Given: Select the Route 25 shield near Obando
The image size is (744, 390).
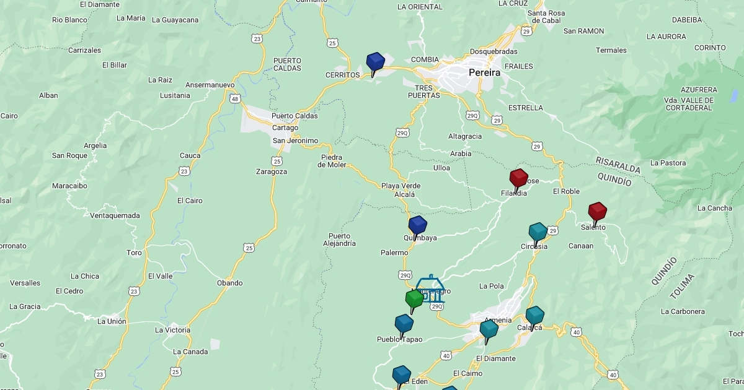Looking at the screenshot, I should point(249,248).
